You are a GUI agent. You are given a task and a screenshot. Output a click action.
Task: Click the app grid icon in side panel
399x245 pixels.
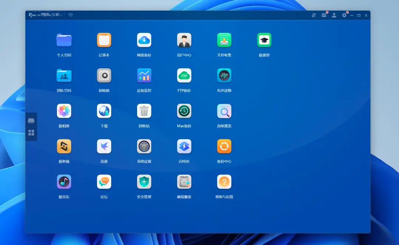click(x=31, y=132)
